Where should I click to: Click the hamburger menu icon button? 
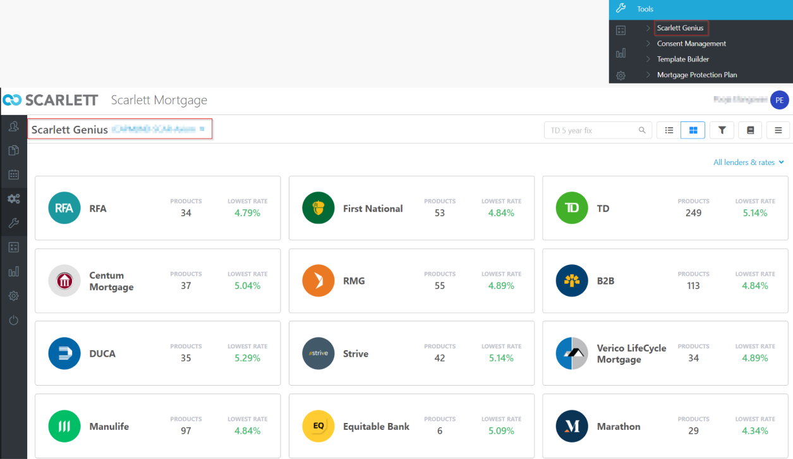(778, 130)
